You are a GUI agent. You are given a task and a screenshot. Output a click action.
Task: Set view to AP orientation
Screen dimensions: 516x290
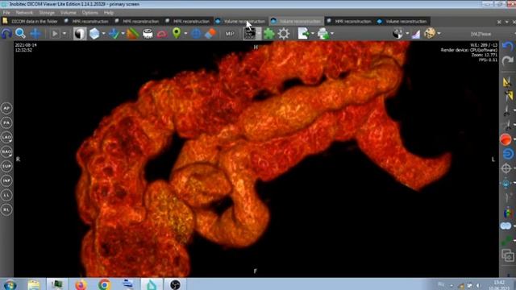coord(6,108)
